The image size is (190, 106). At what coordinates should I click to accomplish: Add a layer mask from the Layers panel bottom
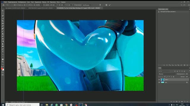(x=177, y=102)
